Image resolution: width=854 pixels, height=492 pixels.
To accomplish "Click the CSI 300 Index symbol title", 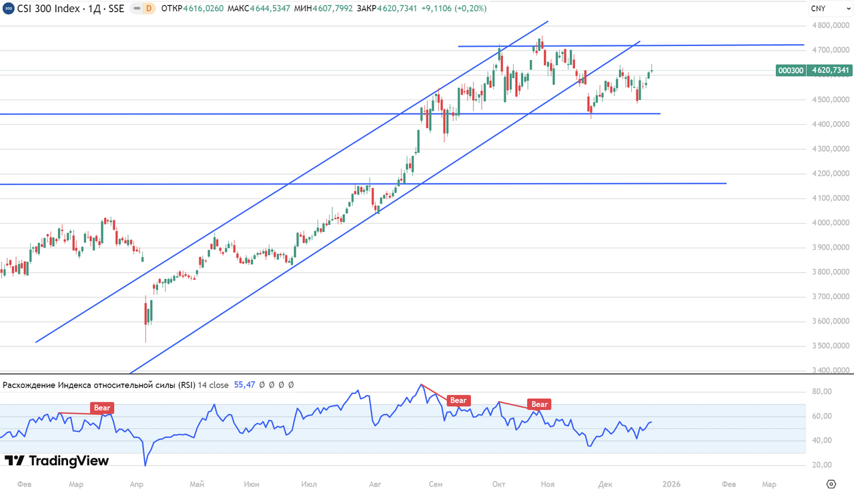I will point(70,9).
